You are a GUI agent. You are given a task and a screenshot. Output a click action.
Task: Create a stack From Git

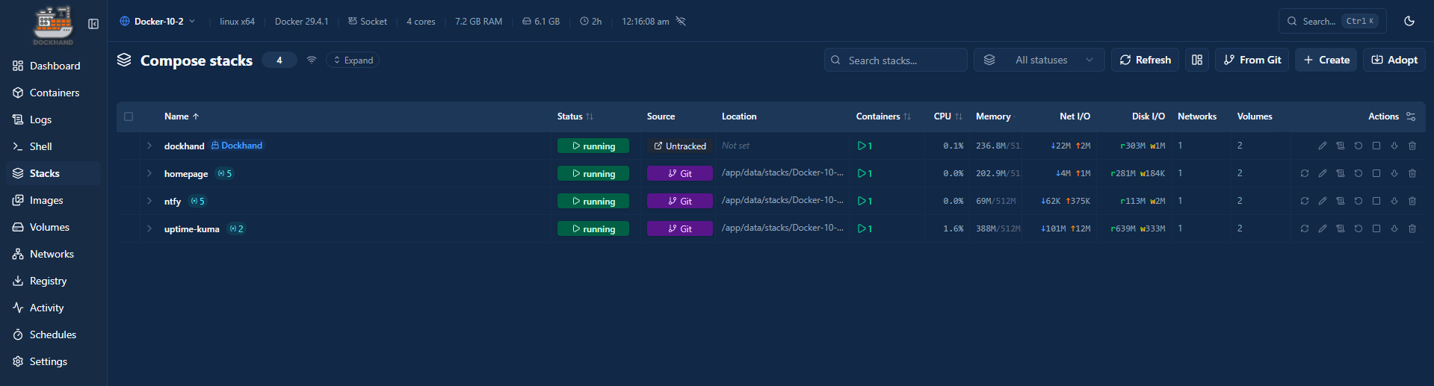(1252, 60)
